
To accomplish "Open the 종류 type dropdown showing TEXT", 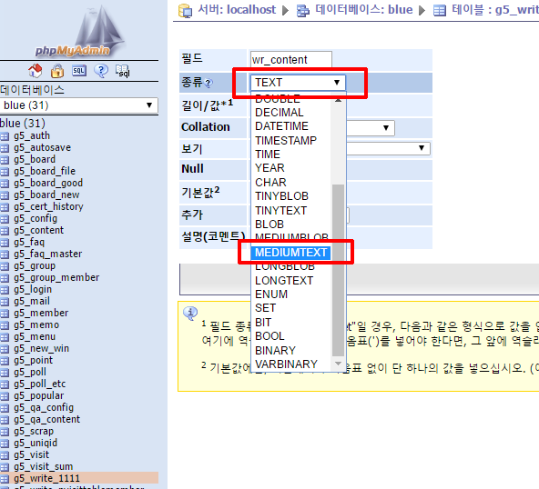I will (x=298, y=83).
